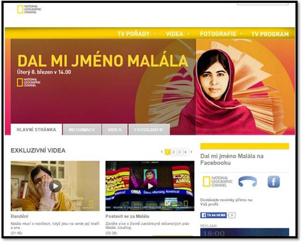Screen dimensions: 302x242
Task: Select the HLAVNÍ STRÁNKA tab
Action: pyautogui.click(x=36, y=129)
